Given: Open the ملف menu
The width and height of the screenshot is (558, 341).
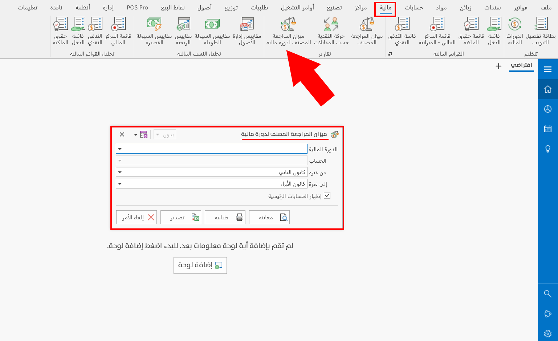Looking at the screenshot, I should pos(546,8).
